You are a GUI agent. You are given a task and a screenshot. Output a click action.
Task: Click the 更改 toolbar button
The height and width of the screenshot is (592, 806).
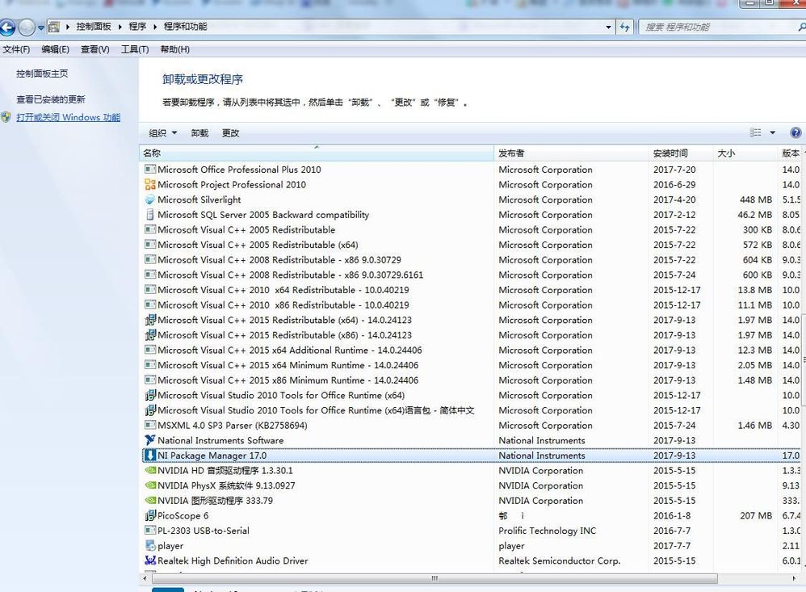click(231, 133)
